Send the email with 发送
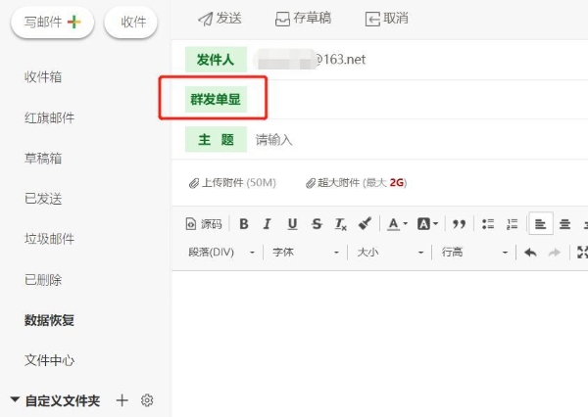The width and height of the screenshot is (588, 417). coord(220,19)
